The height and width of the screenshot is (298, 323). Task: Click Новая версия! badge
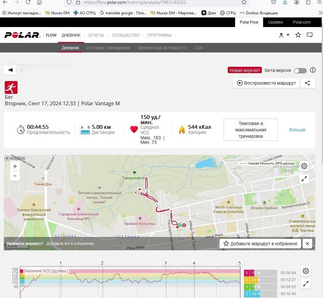coord(245,70)
